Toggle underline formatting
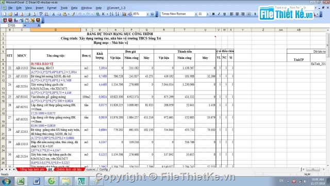The height and width of the screenshot is (186, 330). 224,14
